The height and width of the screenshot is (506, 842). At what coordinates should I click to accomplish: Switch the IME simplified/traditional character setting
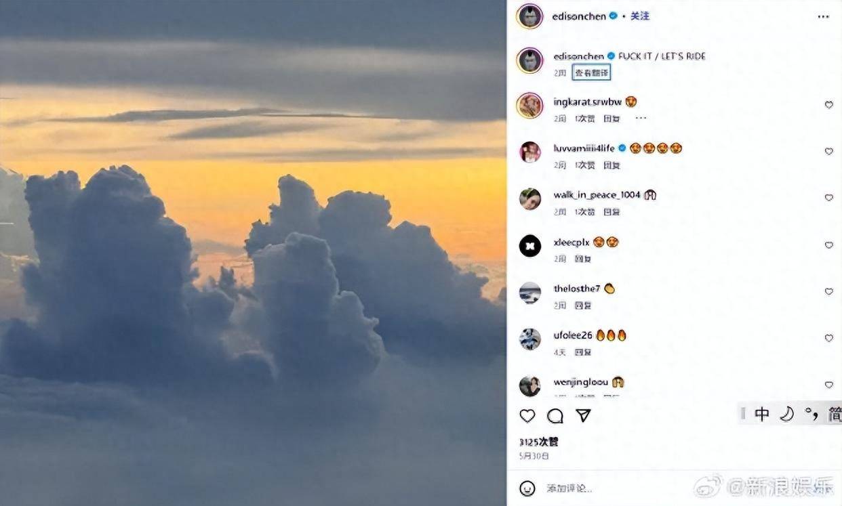click(x=835, y=414)
